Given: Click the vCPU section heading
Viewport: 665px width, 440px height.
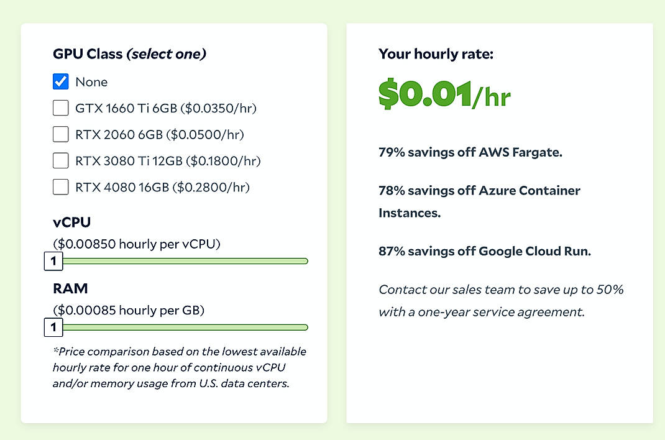Looking at the screenshot, I should coord(70,222).
